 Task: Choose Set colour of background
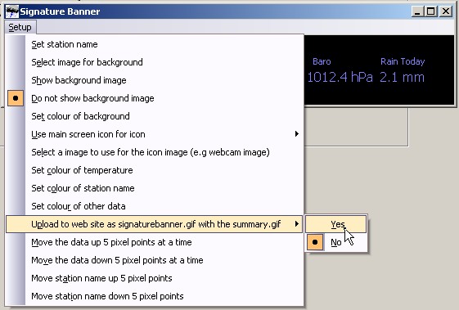click(155, 116)
